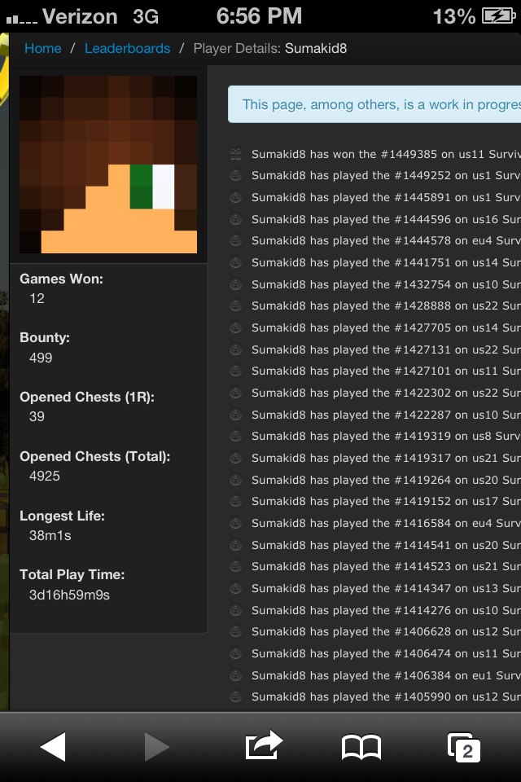
Task: Click icon beside game #1416584 entry
Action: tap(236, 523)
